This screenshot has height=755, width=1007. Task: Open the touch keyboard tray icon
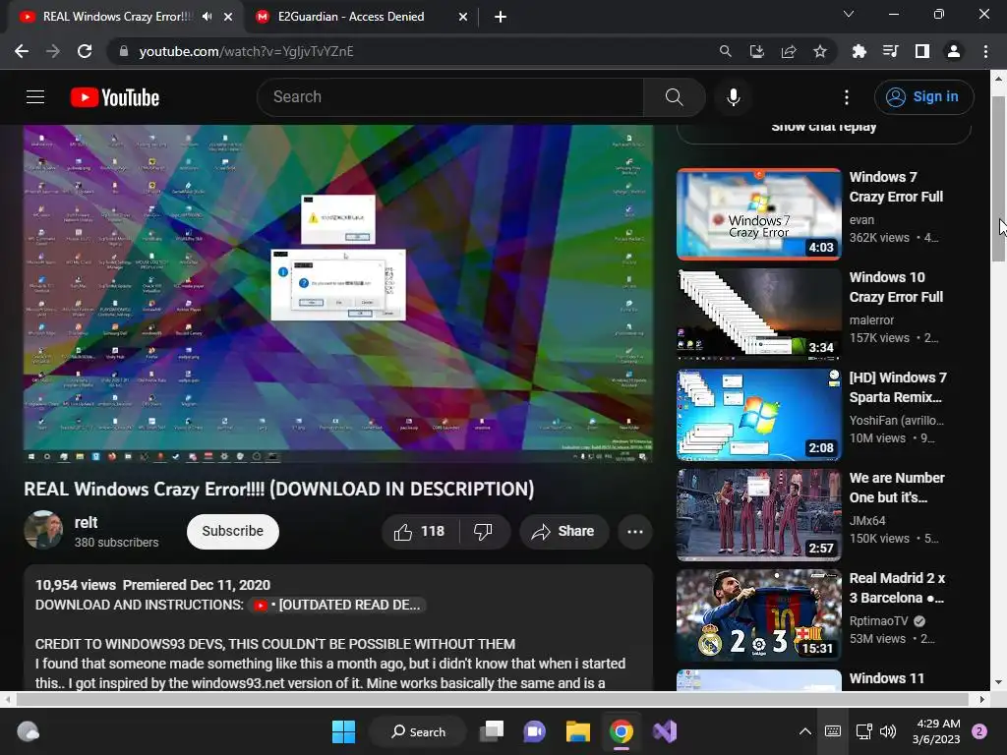point(832,731)
